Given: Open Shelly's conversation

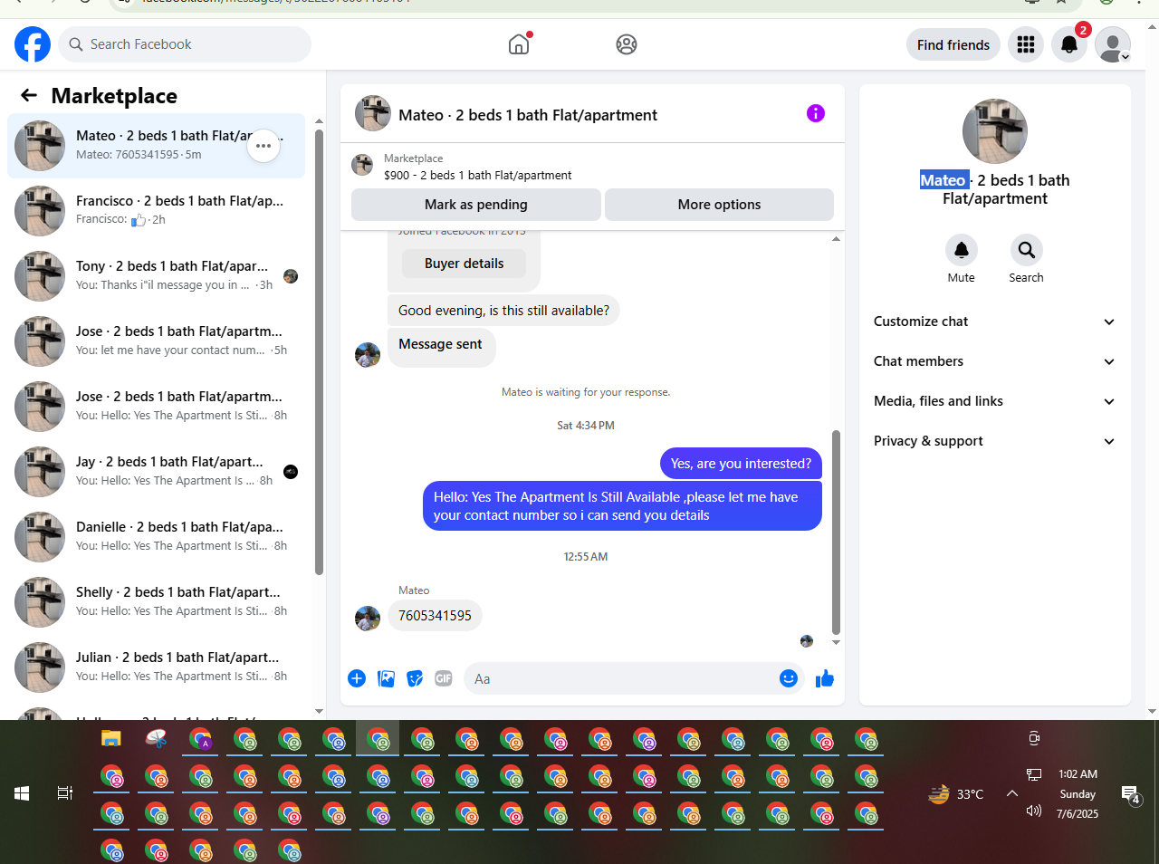Looking at the screenshot, I should (x=156, y=602).
